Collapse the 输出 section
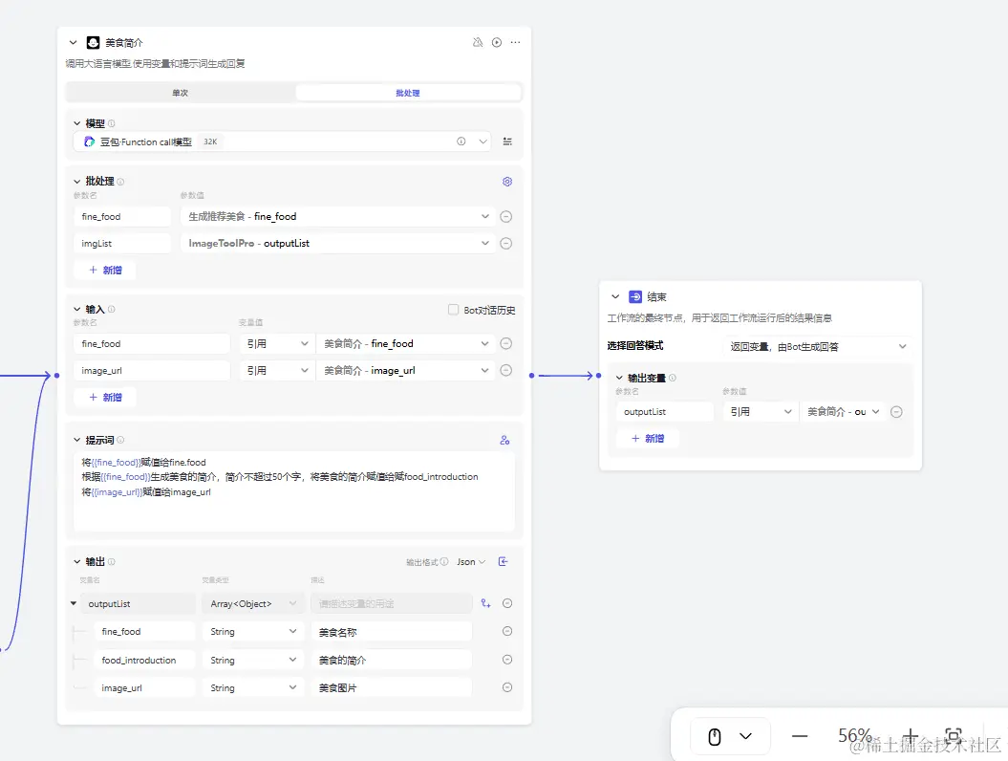 click(77, 561)
